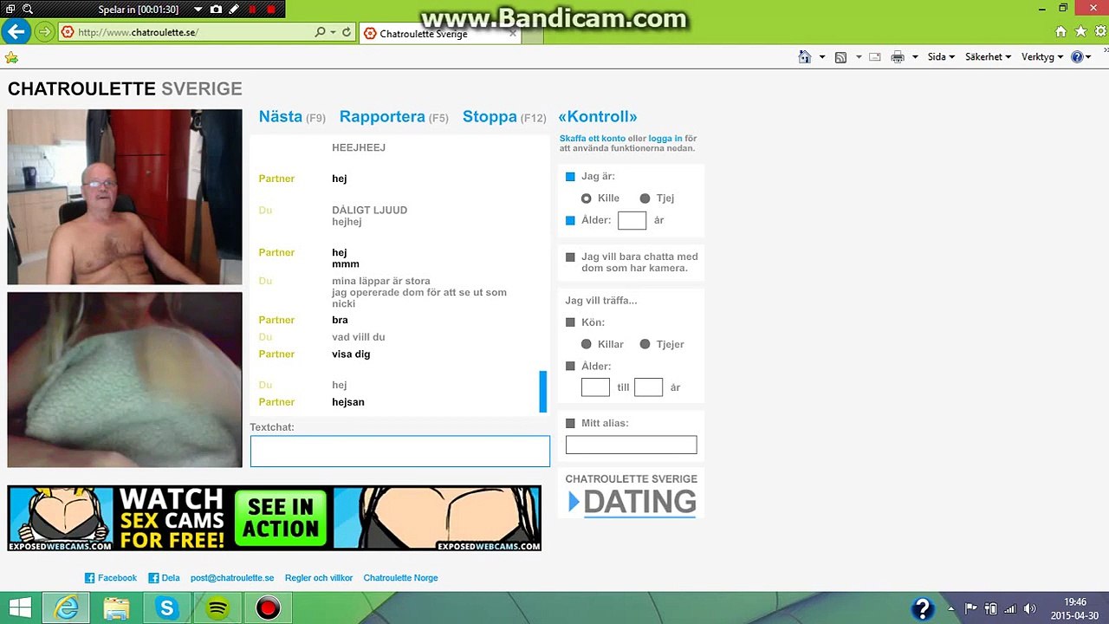Toggle the 'Mitt alias' checkbox

pyautogui.click(x=570, y=424)
